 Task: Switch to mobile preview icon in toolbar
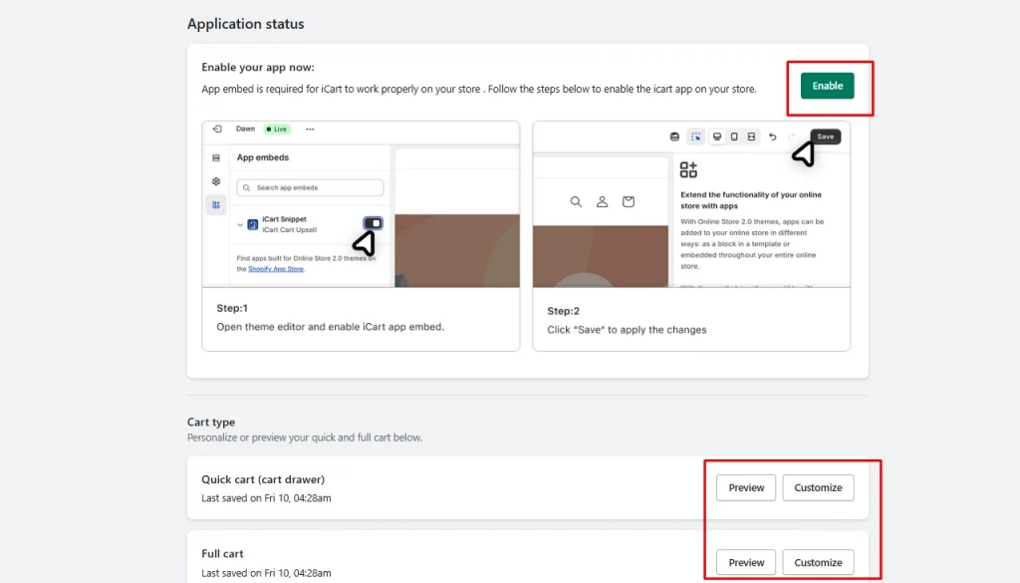734,137
